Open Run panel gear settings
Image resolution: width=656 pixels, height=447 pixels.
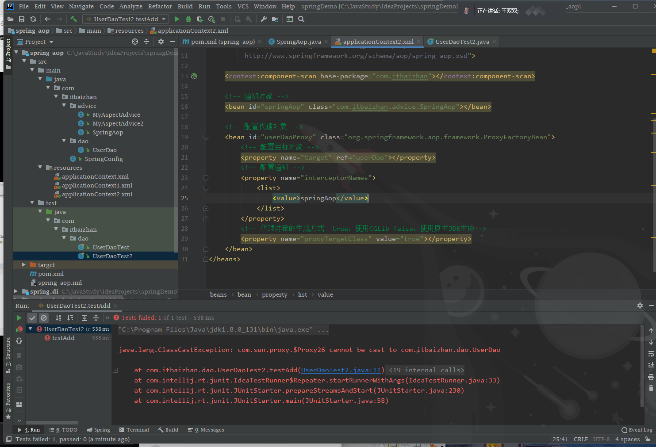coord(640,306)
